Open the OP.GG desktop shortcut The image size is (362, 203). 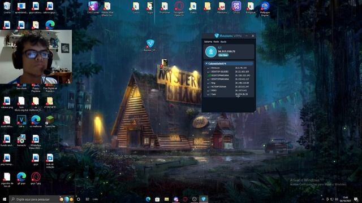pyautogui.click(x=236, y=7)
